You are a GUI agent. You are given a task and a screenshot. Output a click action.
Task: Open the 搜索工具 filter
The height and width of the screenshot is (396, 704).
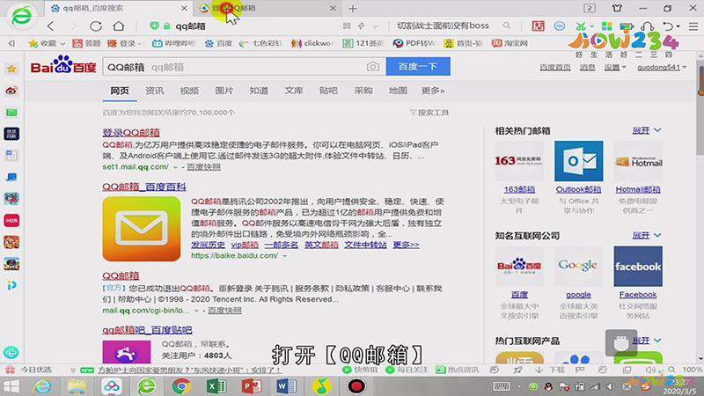429,113
